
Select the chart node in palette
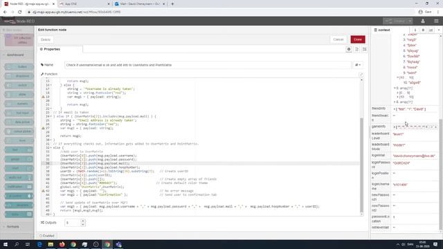point(19,168)
